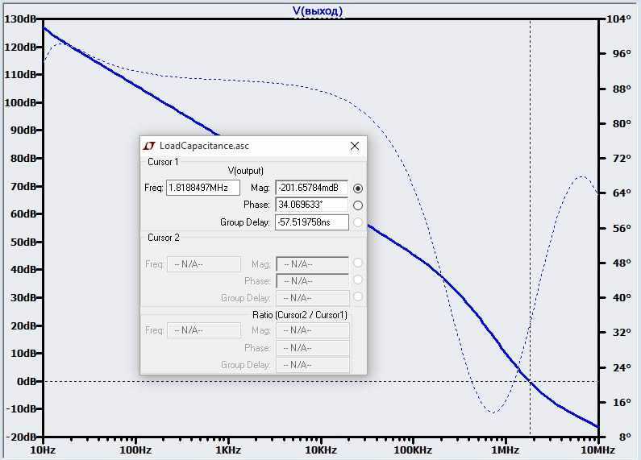Click the Ratio Freq N/A field
This screenshot has height=460, width=641.
coord(203,330)
